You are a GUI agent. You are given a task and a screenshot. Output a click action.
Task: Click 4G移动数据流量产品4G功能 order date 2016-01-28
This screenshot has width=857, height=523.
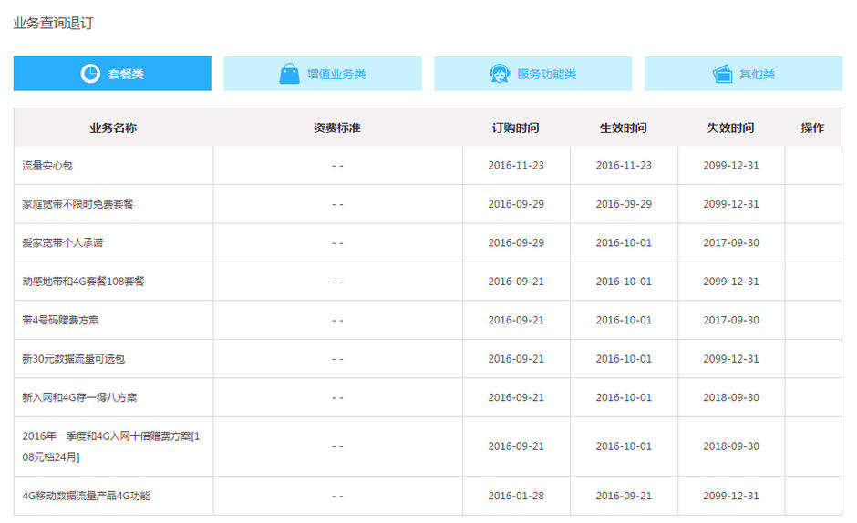(x=516, y=496)
